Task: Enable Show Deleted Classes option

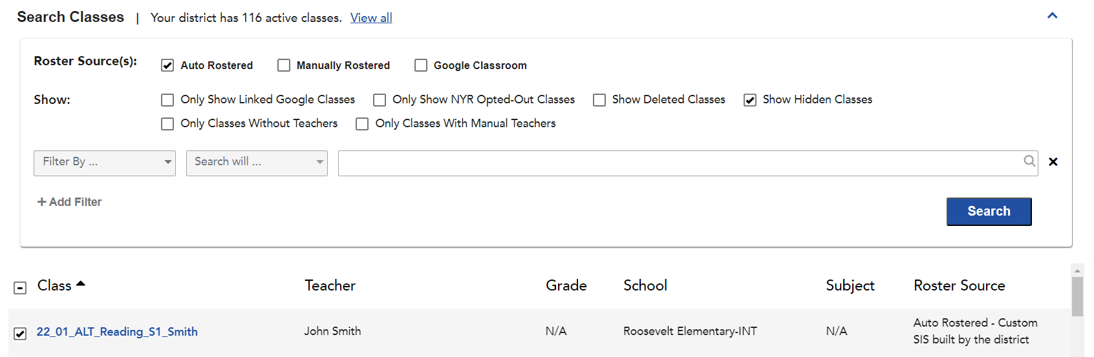Action: coord(599,100)
